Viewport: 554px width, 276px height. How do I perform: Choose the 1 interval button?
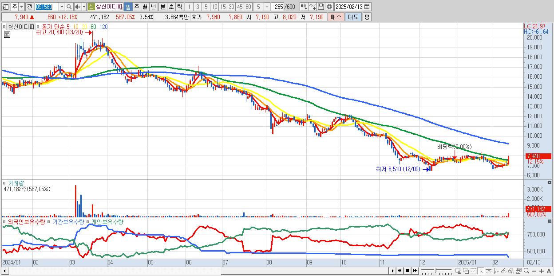click(x=189, y=7)
